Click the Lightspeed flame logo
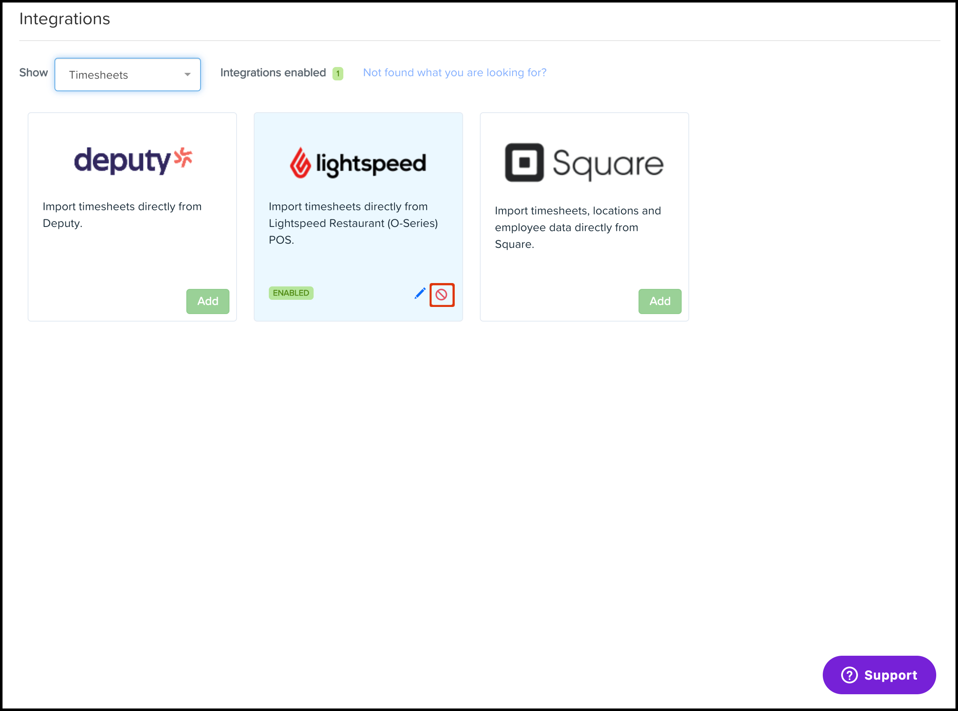This screenshot has height=711, width=958. click(300, 163)
